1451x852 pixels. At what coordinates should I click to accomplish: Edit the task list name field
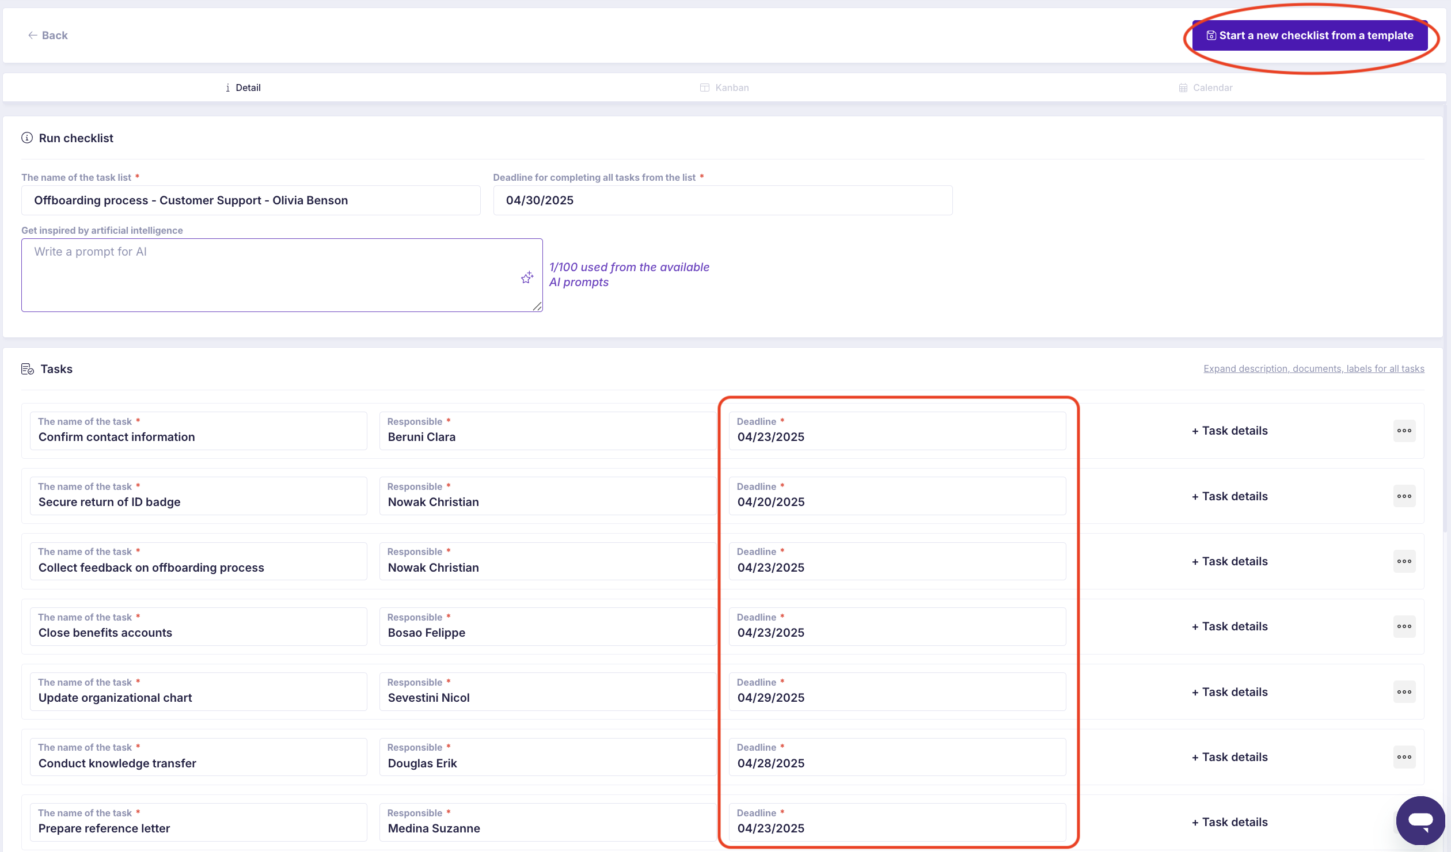tap(251, 200)
